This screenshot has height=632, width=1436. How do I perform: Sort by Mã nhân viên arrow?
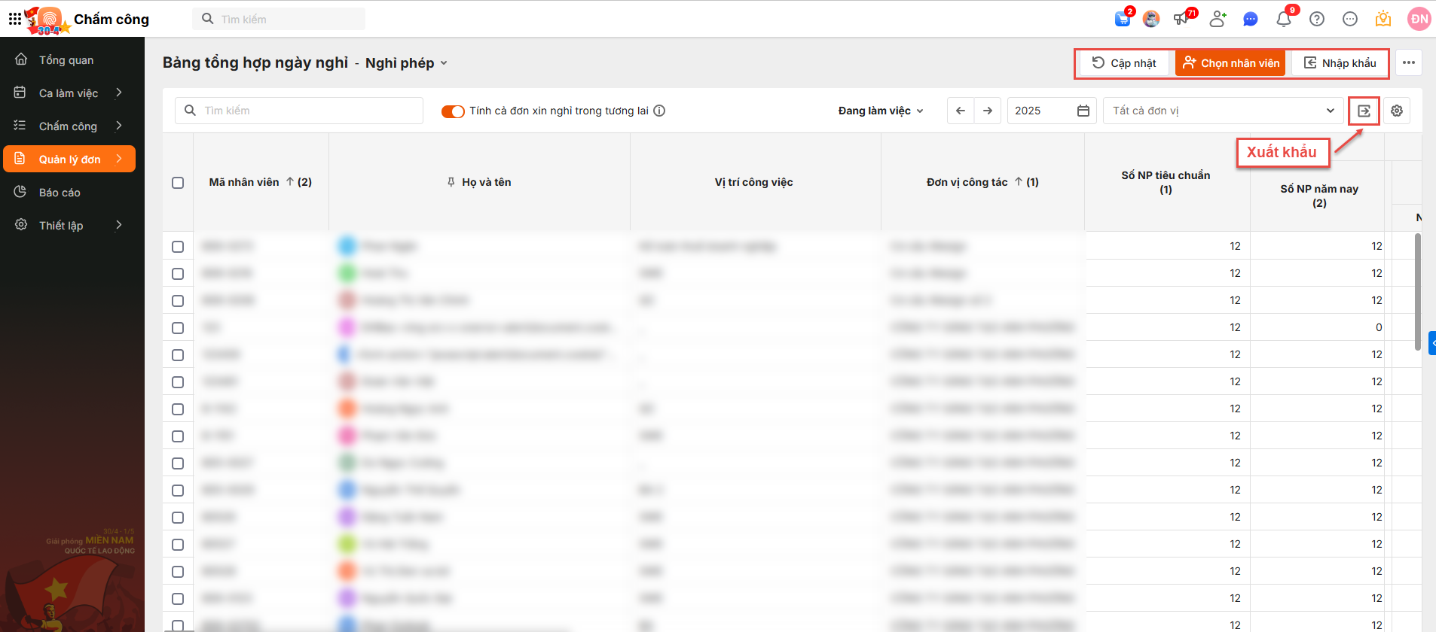[290, 182]
